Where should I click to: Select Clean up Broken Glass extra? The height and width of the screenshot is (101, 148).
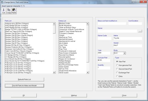(x=67, y=27)
